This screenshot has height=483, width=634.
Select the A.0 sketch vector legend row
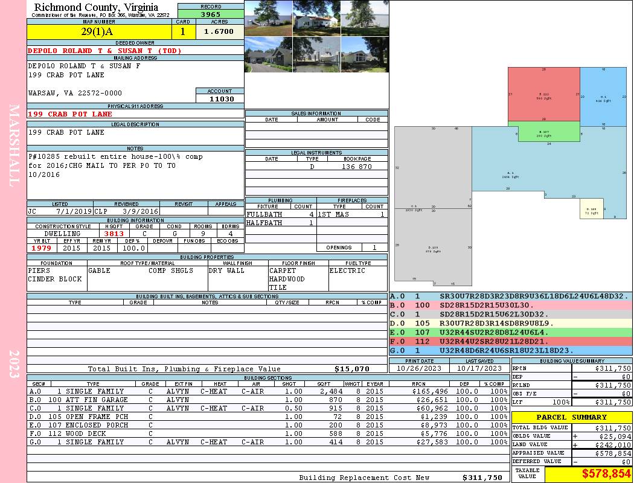(x=511, y=296)
